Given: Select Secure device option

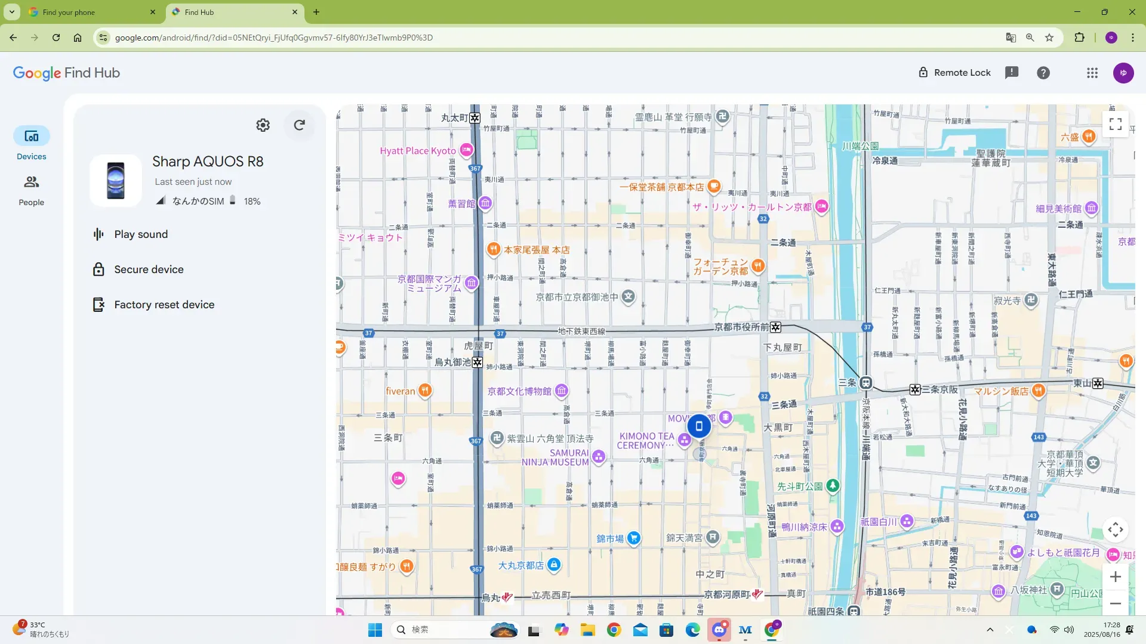Looking at the screenshot, I should (x=149, y=270).
